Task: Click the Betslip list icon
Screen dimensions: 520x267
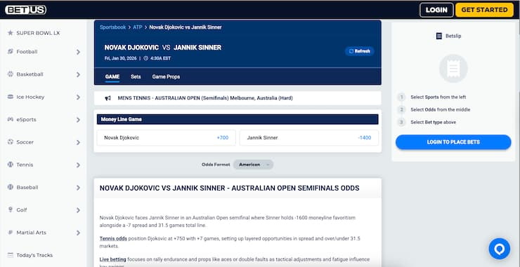Action: tap(439, 36)
